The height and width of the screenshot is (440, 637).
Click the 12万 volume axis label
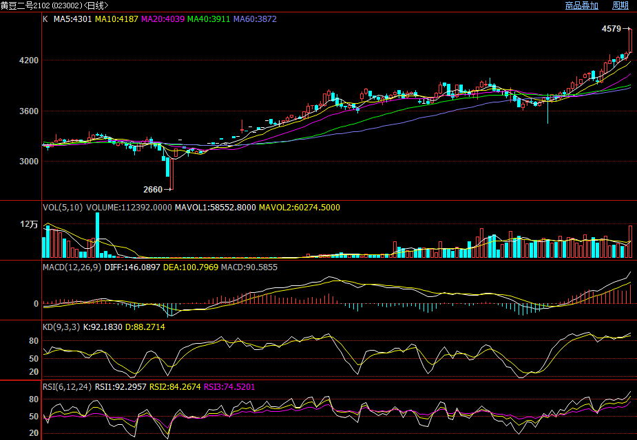(x=29, y=224)
